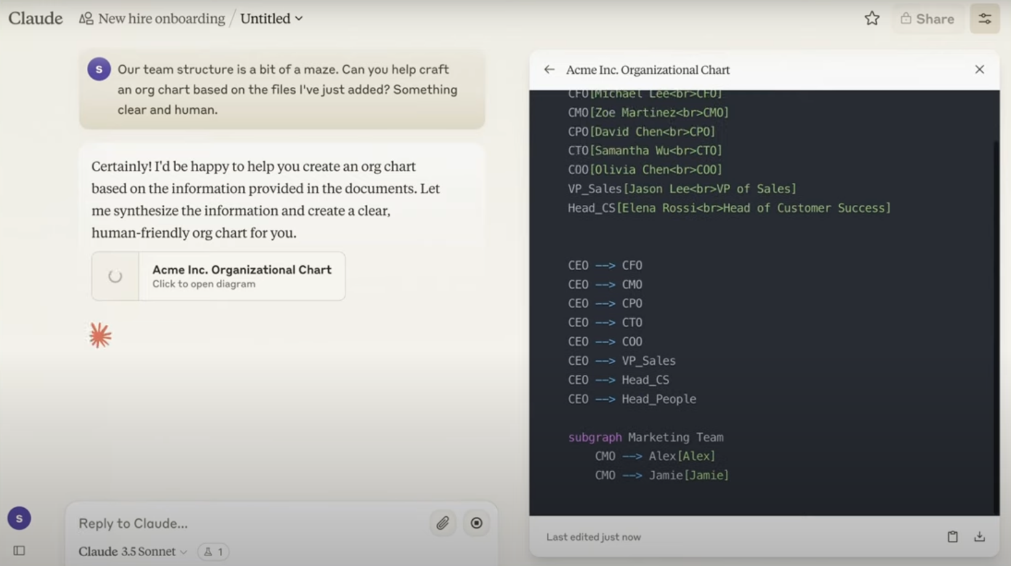Open the Claude 3.5 Sonnet model selector

133,551
